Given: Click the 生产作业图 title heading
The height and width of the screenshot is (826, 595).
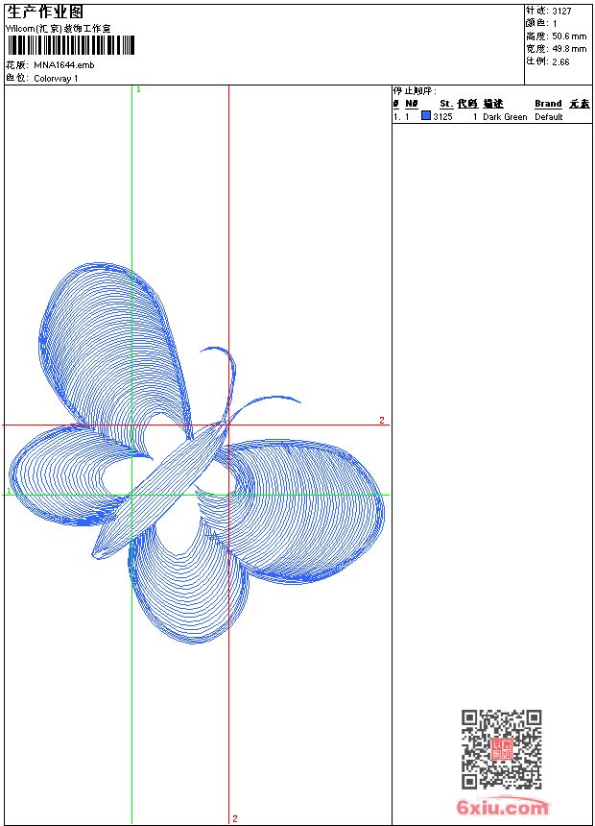Looking at the screenshot, I should (38, 12).
